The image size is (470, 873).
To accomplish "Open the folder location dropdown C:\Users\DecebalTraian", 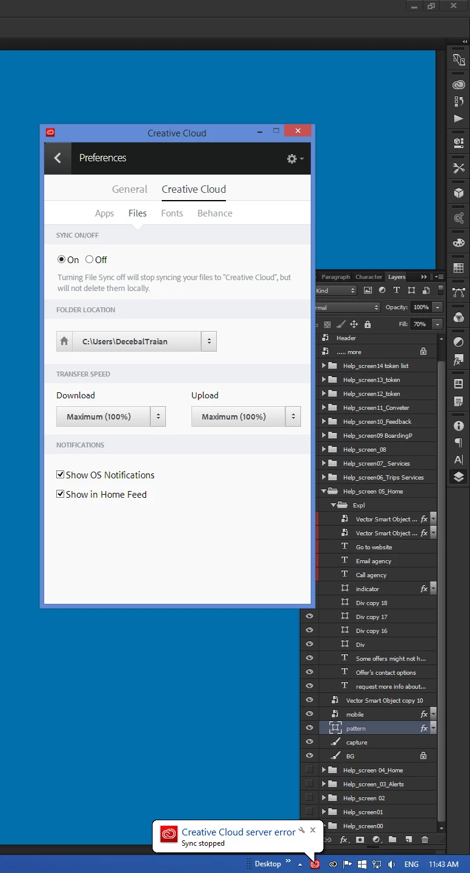I will click(x=144, y=341).
